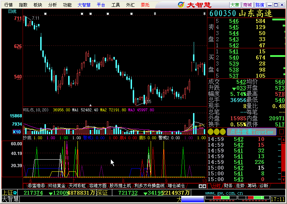287x204 pixels.
Task: Click the left arrow of the indicator tab scroller
Action: [x=201, y=186]
